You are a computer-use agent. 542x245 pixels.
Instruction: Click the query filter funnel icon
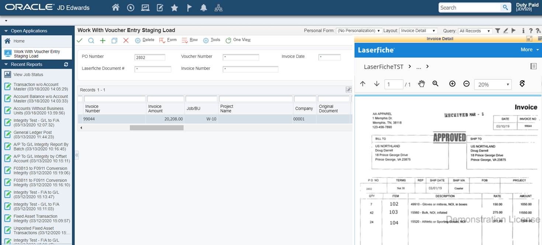(x=497, y=31)
